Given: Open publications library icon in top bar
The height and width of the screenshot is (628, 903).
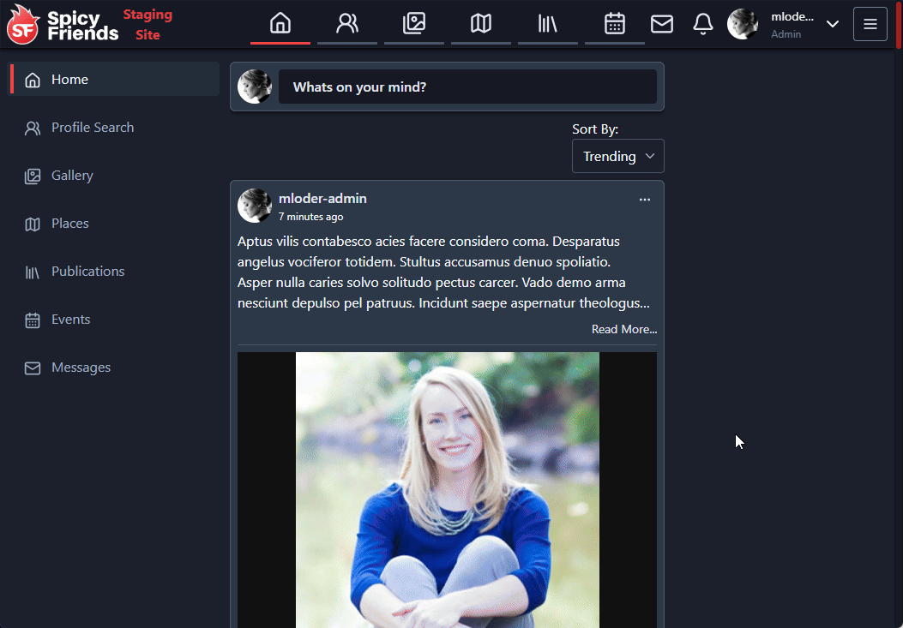Looking at the screenshot, I should [548, 23].
